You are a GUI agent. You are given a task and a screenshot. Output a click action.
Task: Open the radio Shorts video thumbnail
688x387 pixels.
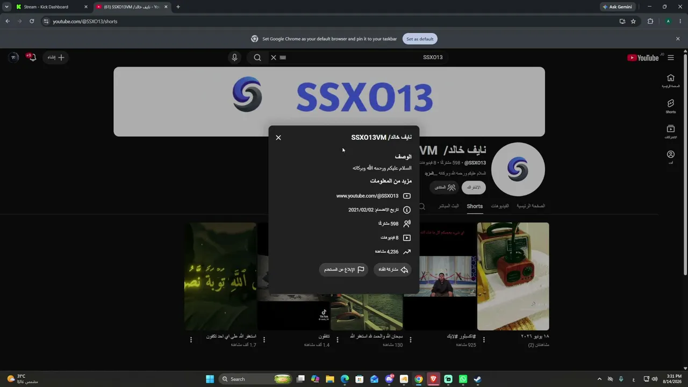[513, 276]
